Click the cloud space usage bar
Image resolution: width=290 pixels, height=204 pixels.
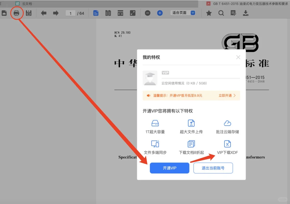pos(201,78)
